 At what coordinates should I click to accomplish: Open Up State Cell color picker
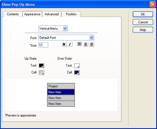(41, 72)
